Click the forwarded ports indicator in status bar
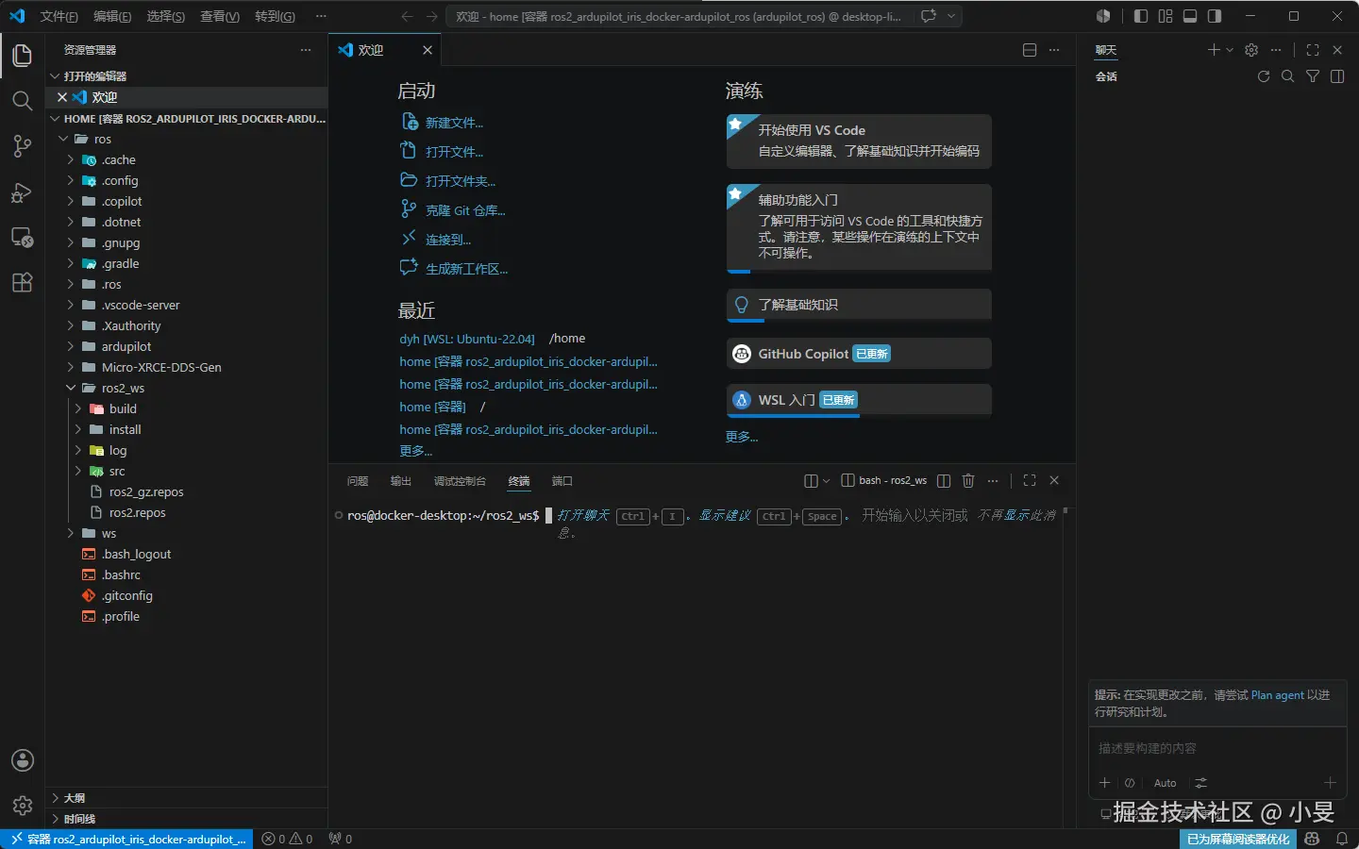 [340, 839]
